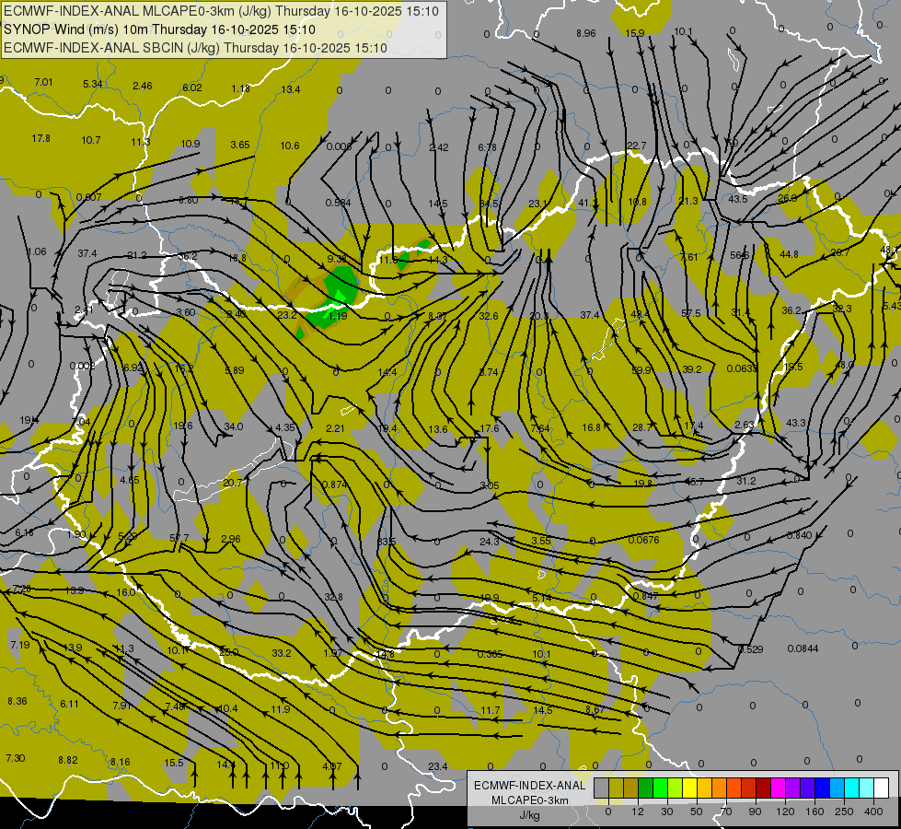The height and width of the screenshot is (829, 901).
Task: Click the magenta legend swatch
Action: click(x=778, y=788)
